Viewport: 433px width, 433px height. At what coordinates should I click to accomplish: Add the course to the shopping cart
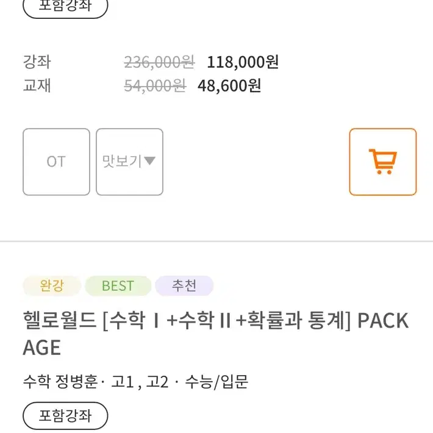383,162
